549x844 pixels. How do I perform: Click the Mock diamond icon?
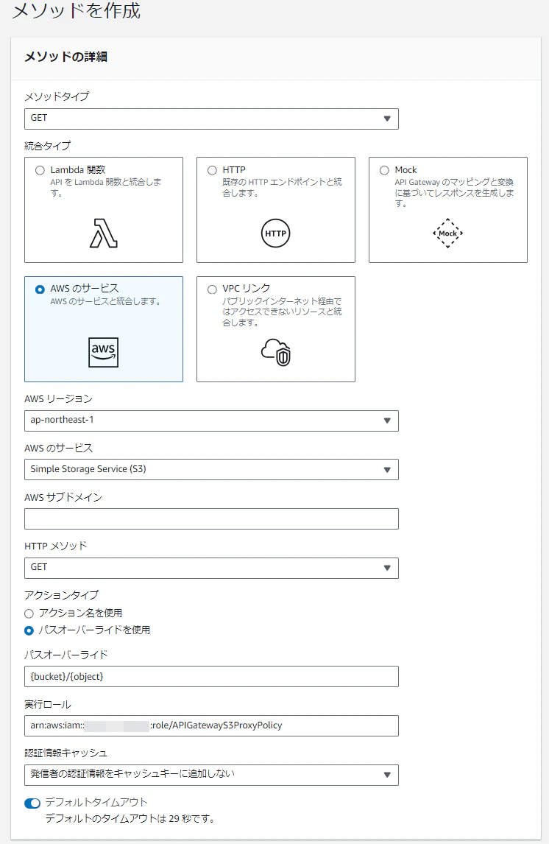tap(447, 233)
